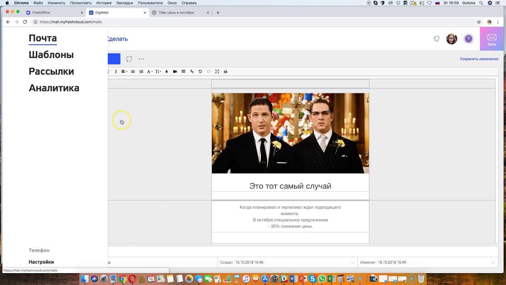Open the Закладки menu in menu bar
Viewport: 506px width, 285px height.
pos(125,3)
